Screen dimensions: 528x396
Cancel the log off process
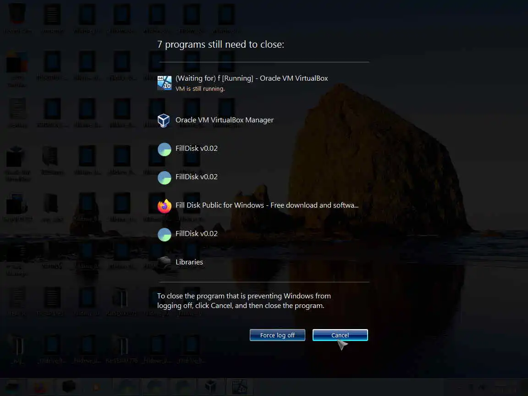[340, 335]
